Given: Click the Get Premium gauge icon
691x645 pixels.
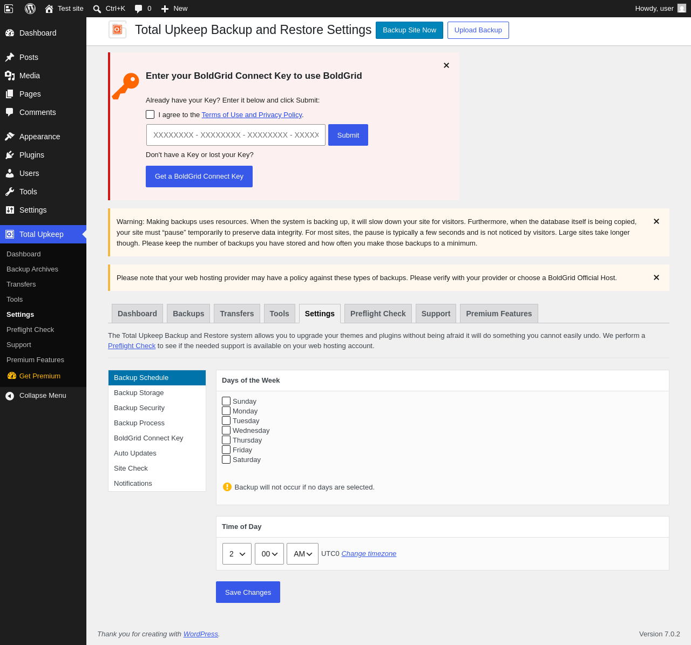Looking at the screenshot, I should tap(12, 376).
